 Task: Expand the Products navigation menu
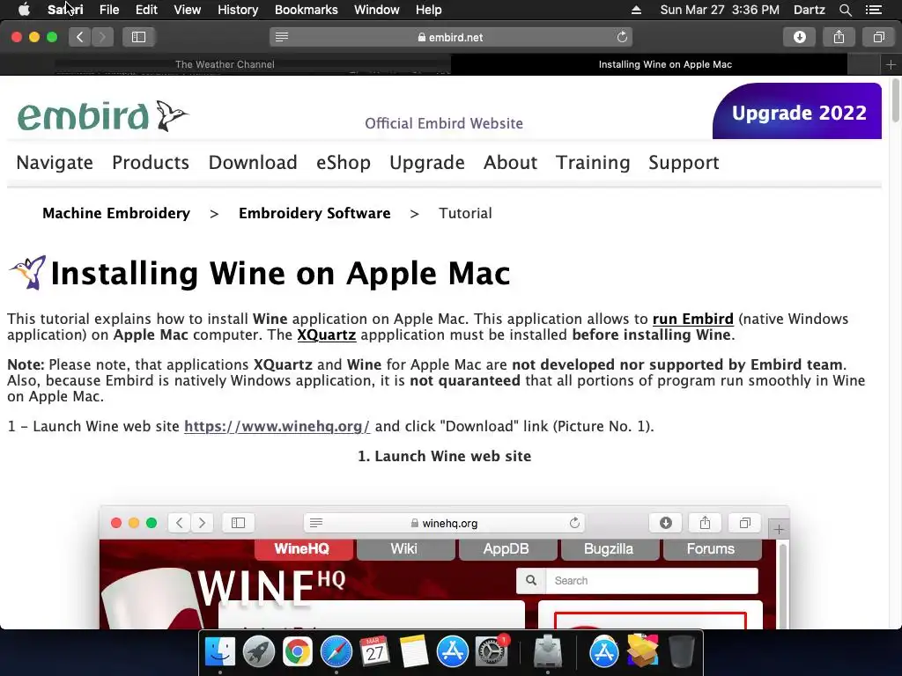pos(151,163)
